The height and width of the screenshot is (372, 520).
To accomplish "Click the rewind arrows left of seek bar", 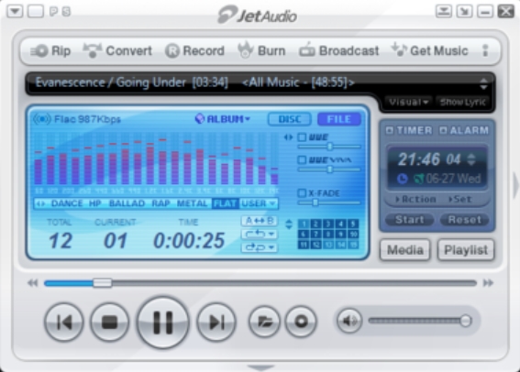I will tap(32, 283).
